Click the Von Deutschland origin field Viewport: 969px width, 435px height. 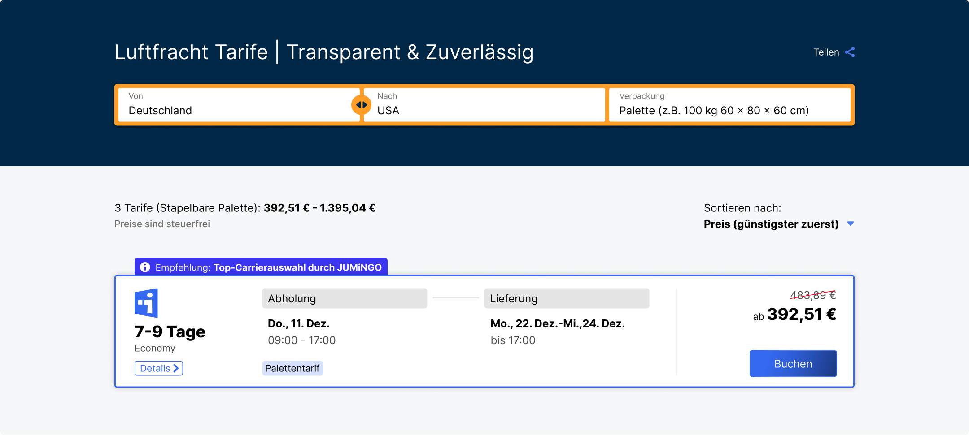click(x=238, y=105)
